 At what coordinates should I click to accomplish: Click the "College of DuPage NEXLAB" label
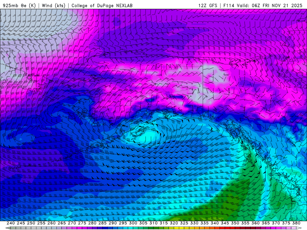click(102, 5)
